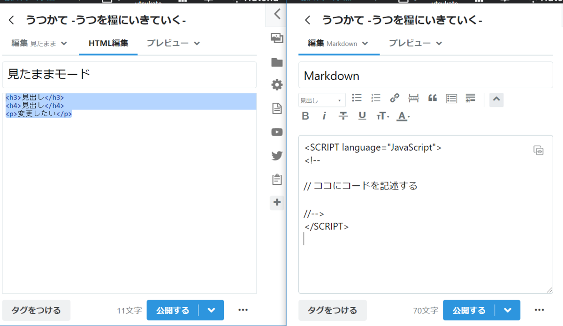
Task: Expand publish options arrow in left editor
Action: [212, 311]
